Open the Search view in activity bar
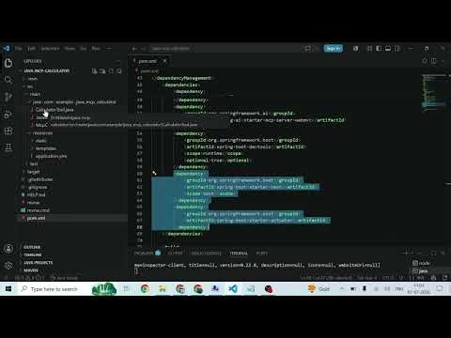Screen dimensions: 451x338 coord(8,80)
